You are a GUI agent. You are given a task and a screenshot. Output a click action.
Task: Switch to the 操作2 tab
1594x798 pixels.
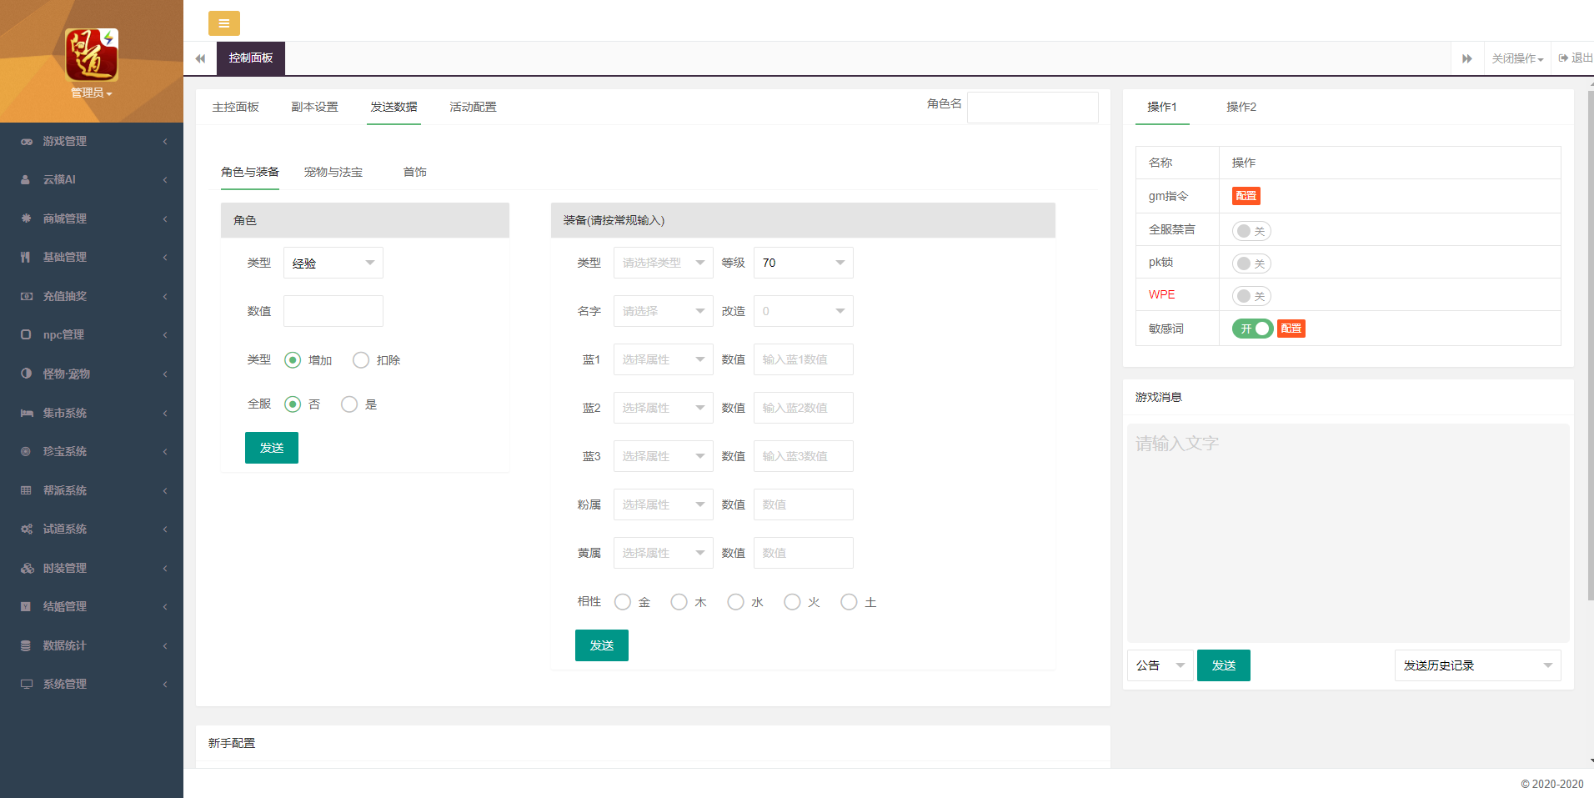(1241, 107)
